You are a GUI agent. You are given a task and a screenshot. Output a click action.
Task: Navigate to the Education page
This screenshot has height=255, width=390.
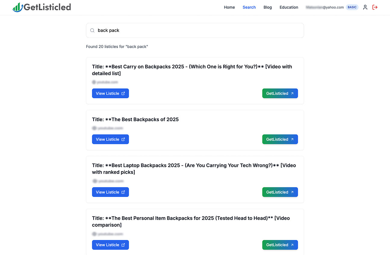click(289, 7)
